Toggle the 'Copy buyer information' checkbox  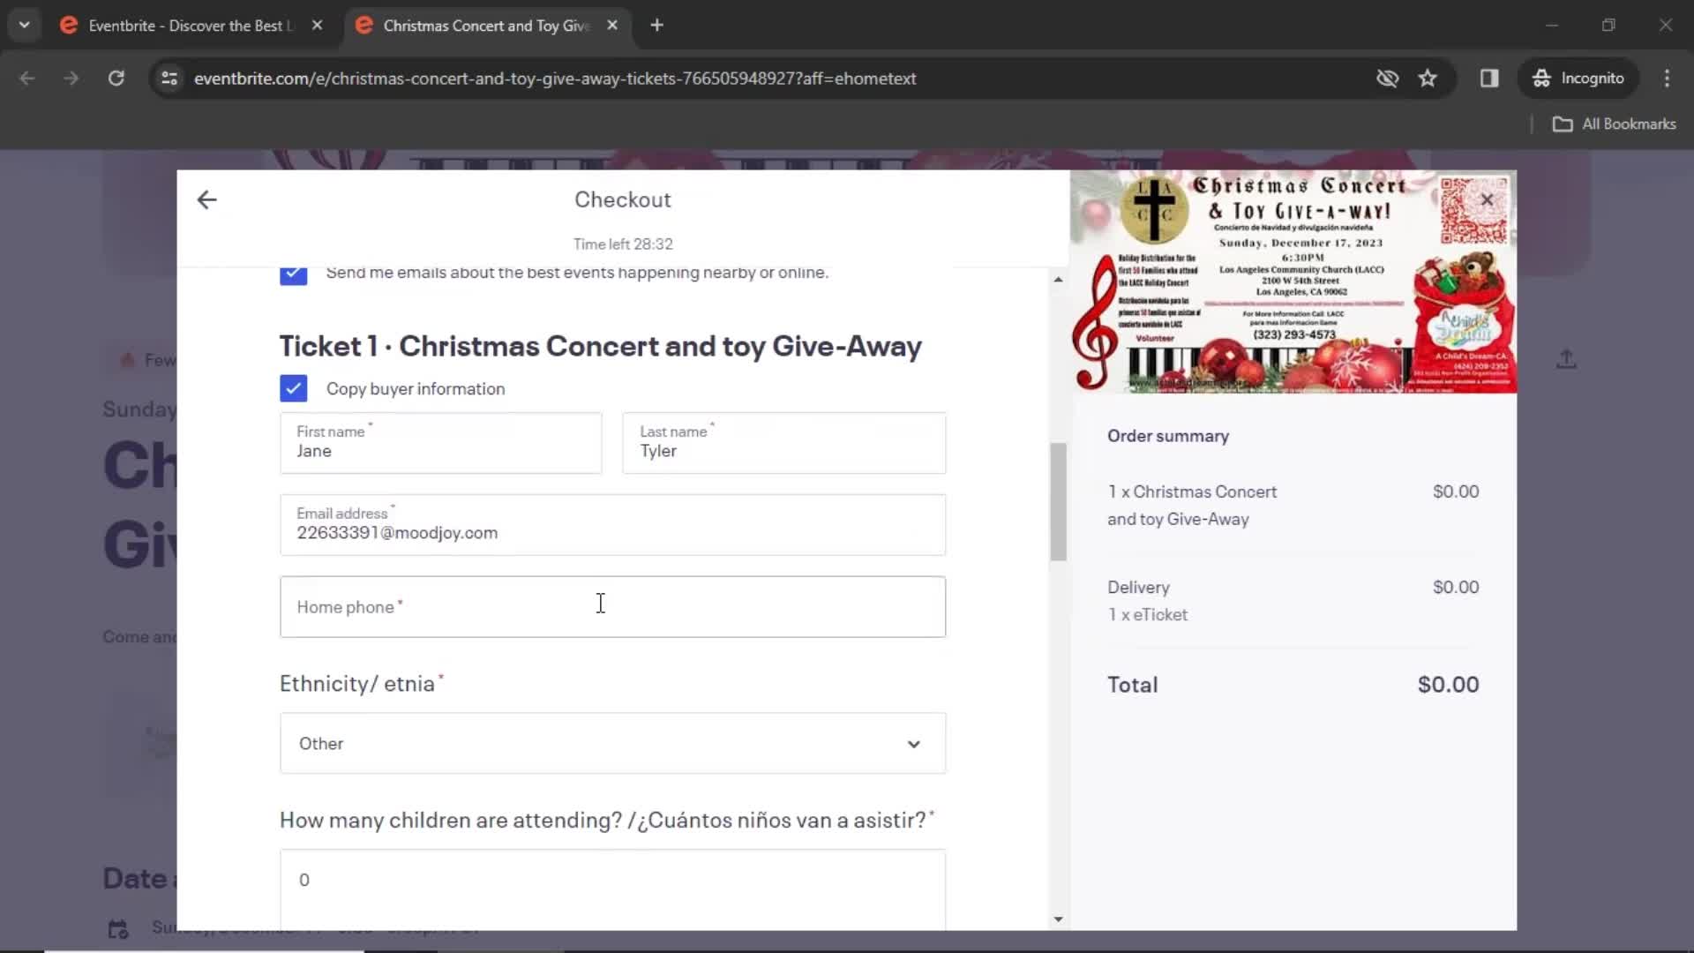[x=293, y=388]
